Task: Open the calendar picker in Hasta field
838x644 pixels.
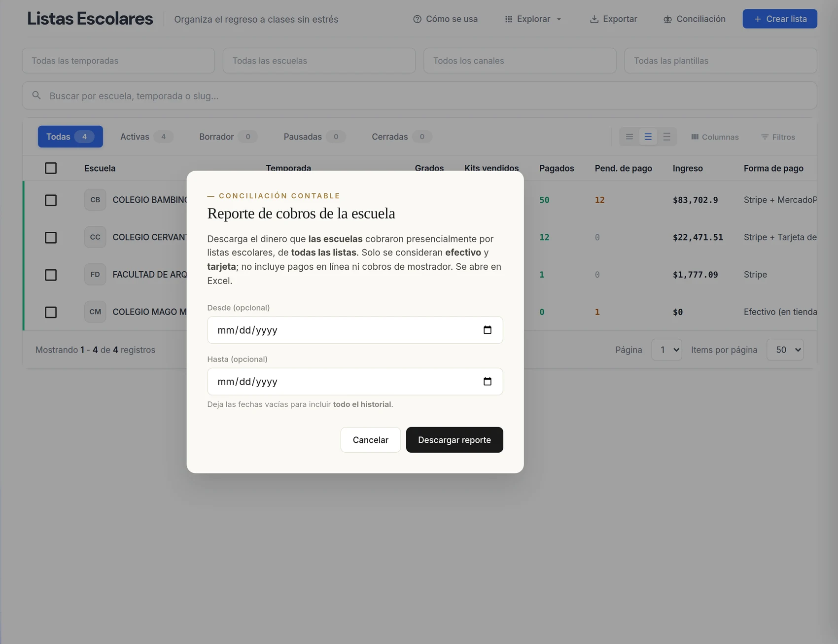Action: tap(488, 381)
